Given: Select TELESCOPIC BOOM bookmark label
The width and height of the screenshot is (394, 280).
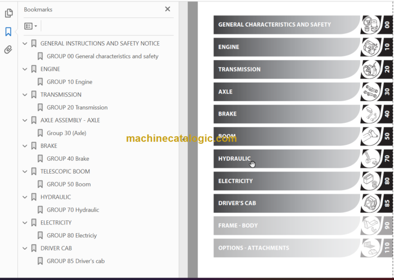Looking at the screenshot, I should (x=65, y=172).
